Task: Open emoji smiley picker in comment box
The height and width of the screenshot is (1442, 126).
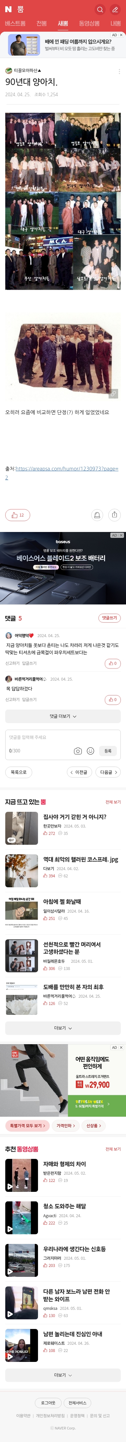Action: pyautogui.click(x=90, y=751)
